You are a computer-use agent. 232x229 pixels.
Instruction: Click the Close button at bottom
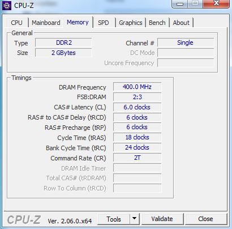205,219
